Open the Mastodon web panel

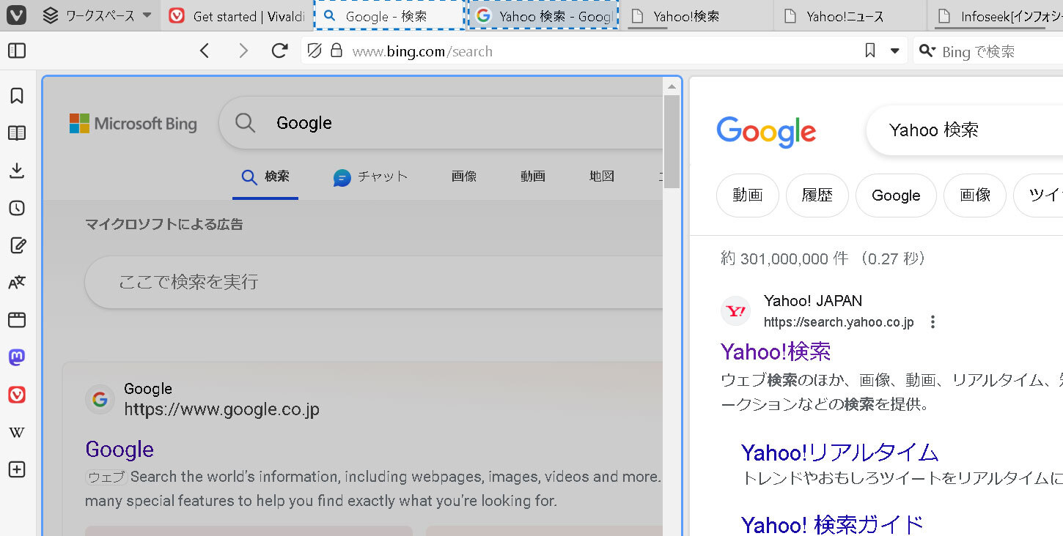[17, 357]
